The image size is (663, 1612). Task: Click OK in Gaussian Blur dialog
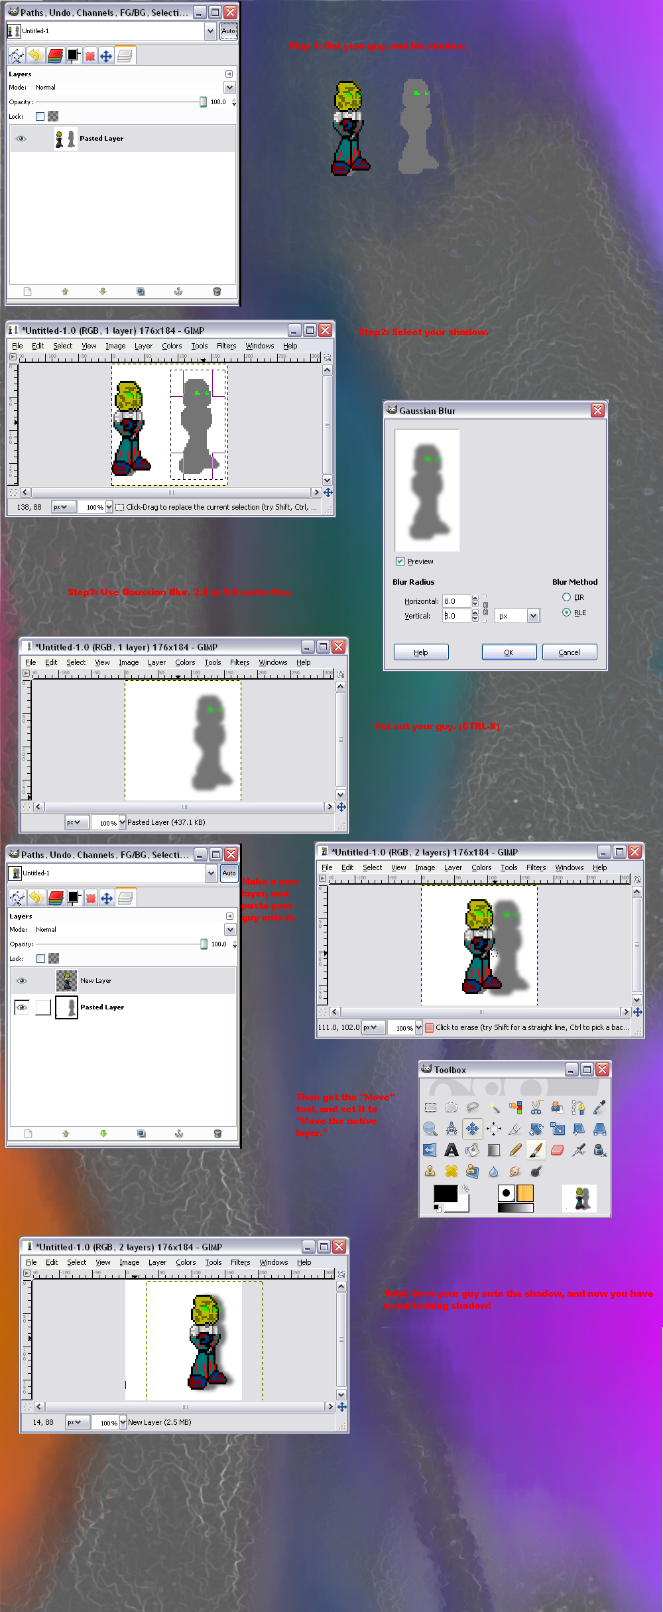509,652
